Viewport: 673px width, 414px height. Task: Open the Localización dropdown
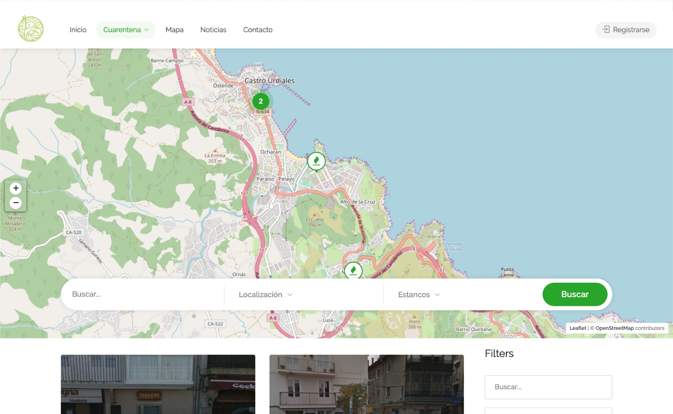point(304,294)
